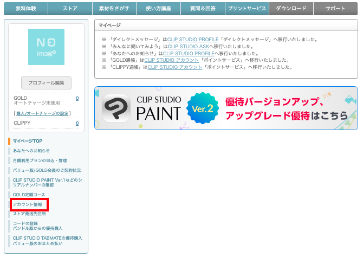Open the 質問&回答 tab
The height and width of the screenshot is (257, 363).
point(203,9)
